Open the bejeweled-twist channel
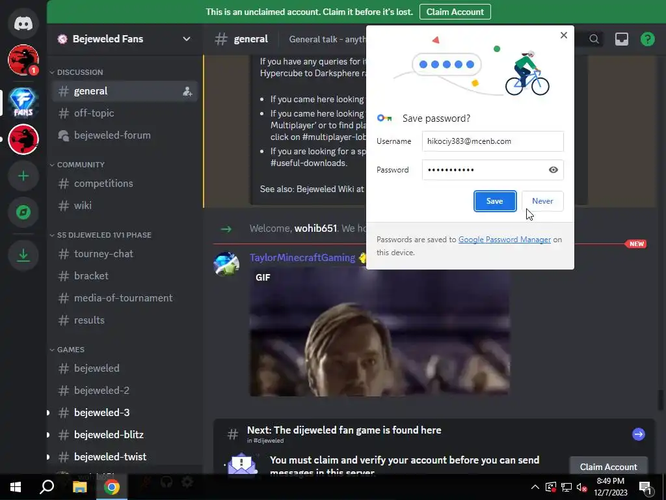666x500 pixels. tap(125, 456)
